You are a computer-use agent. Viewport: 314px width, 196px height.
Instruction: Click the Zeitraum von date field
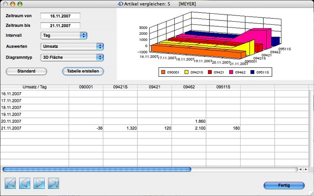click(60, 16)
